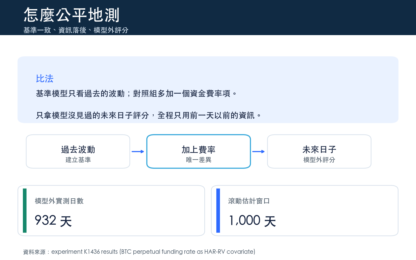Image resolution: width=416 pixels, height=260 pixels.
Task: Select the caption 模型外評分 under 未來日子
Action: click(x=319, y=160)
